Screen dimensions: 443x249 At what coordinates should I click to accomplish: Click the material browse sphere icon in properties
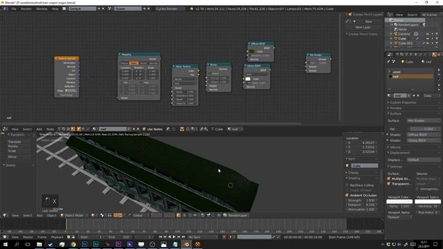click(389, 95)
